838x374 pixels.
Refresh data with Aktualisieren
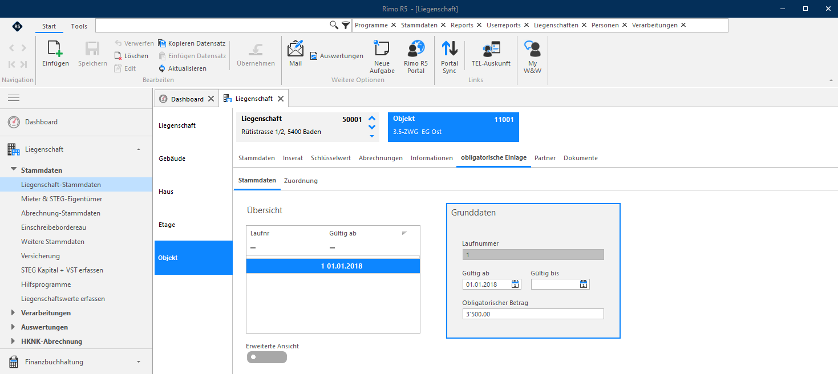[183, 68]
